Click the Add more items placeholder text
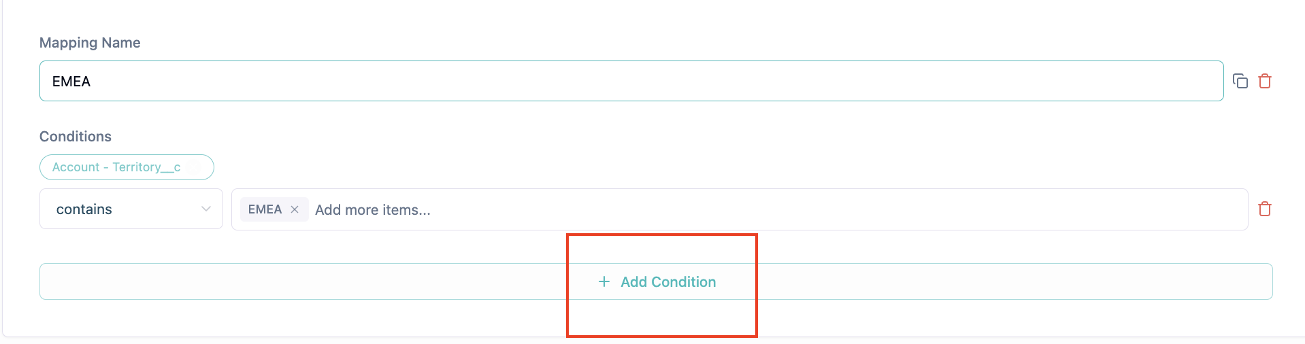The height and width of the screenshot is (344, 1305). [372, 210]
